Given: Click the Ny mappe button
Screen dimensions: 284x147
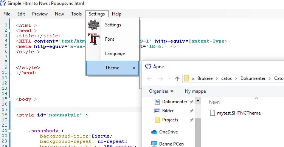Looking at the screenshot, I should [x=195, y=91].
